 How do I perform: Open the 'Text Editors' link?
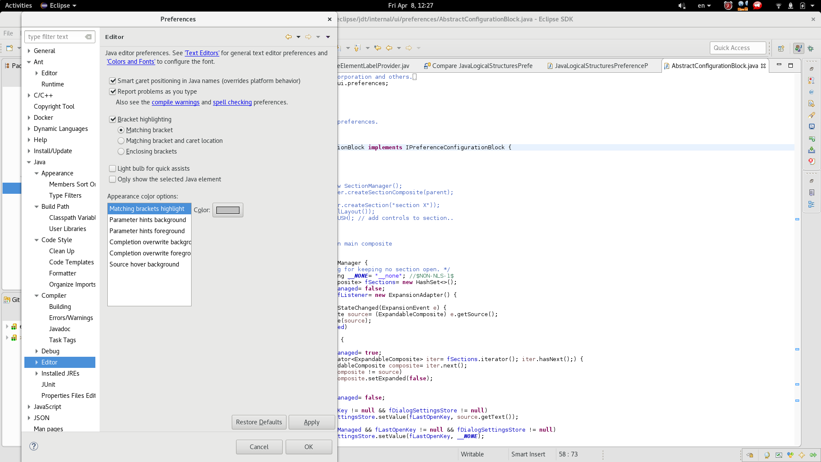click(x=202, y=53)
